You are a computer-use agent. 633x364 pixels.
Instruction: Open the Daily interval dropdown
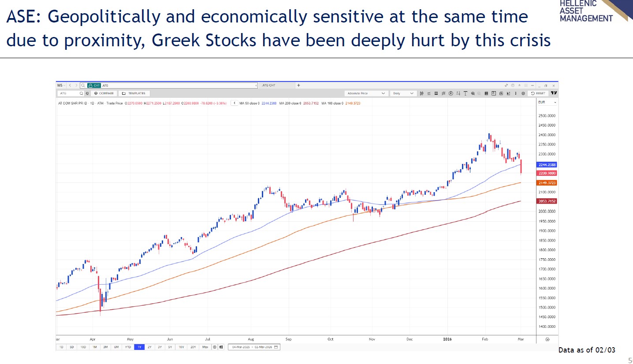[404, 93]
